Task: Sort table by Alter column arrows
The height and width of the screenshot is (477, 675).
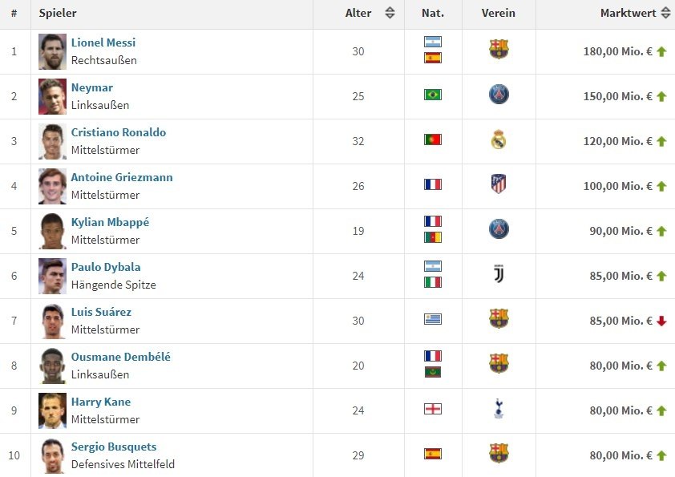Action: (x=390, y=13)
